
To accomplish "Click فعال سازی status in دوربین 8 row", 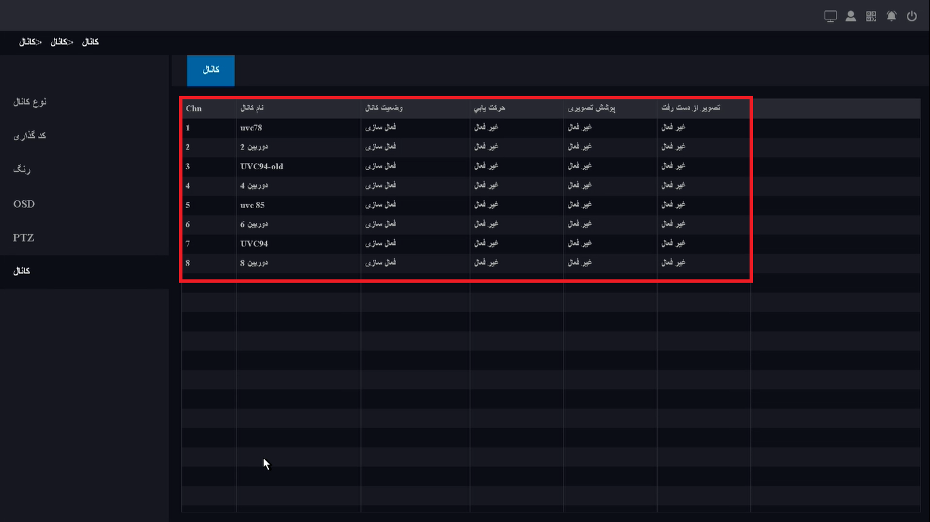I will (381, 263).
